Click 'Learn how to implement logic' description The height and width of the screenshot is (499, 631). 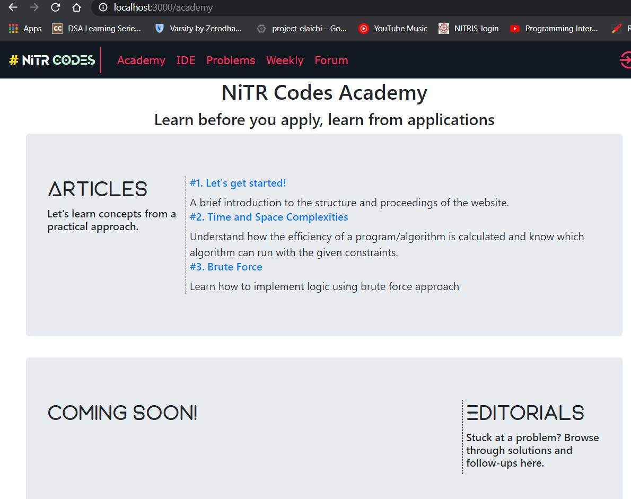point(325,286)
